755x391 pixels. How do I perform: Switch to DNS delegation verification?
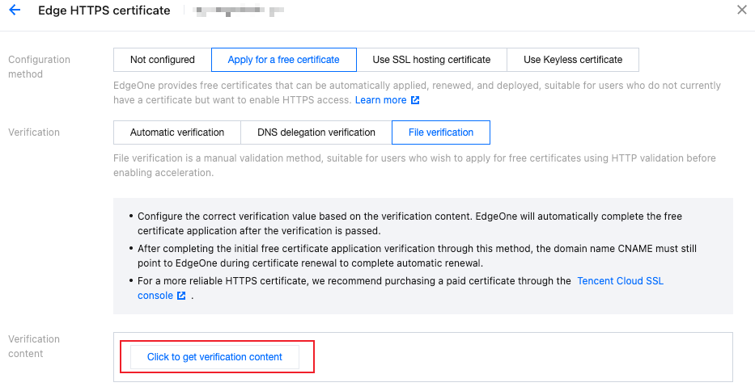[316, 132]
